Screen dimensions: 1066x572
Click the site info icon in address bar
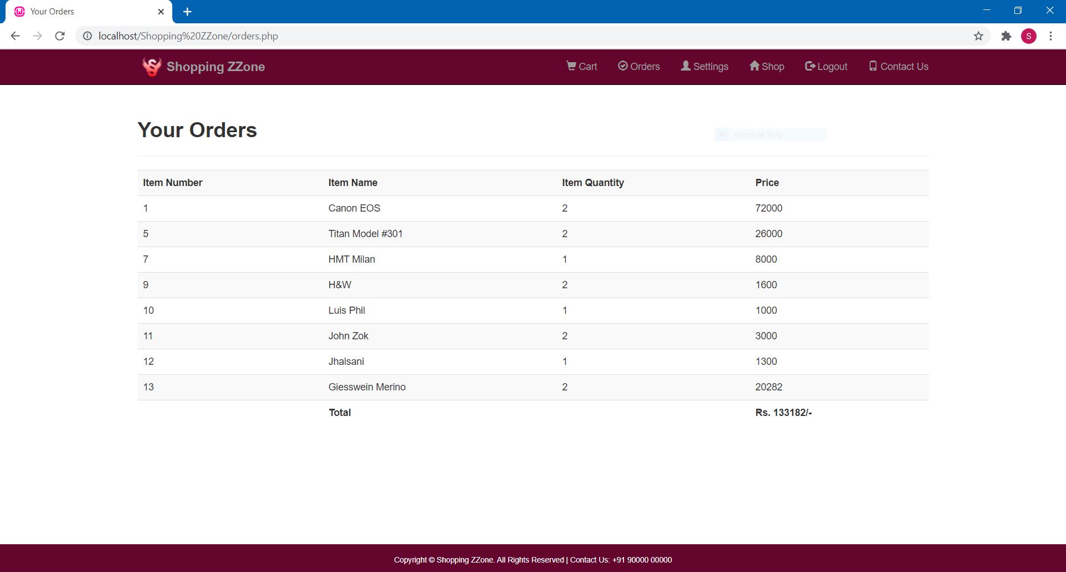(x=87, y=36)
